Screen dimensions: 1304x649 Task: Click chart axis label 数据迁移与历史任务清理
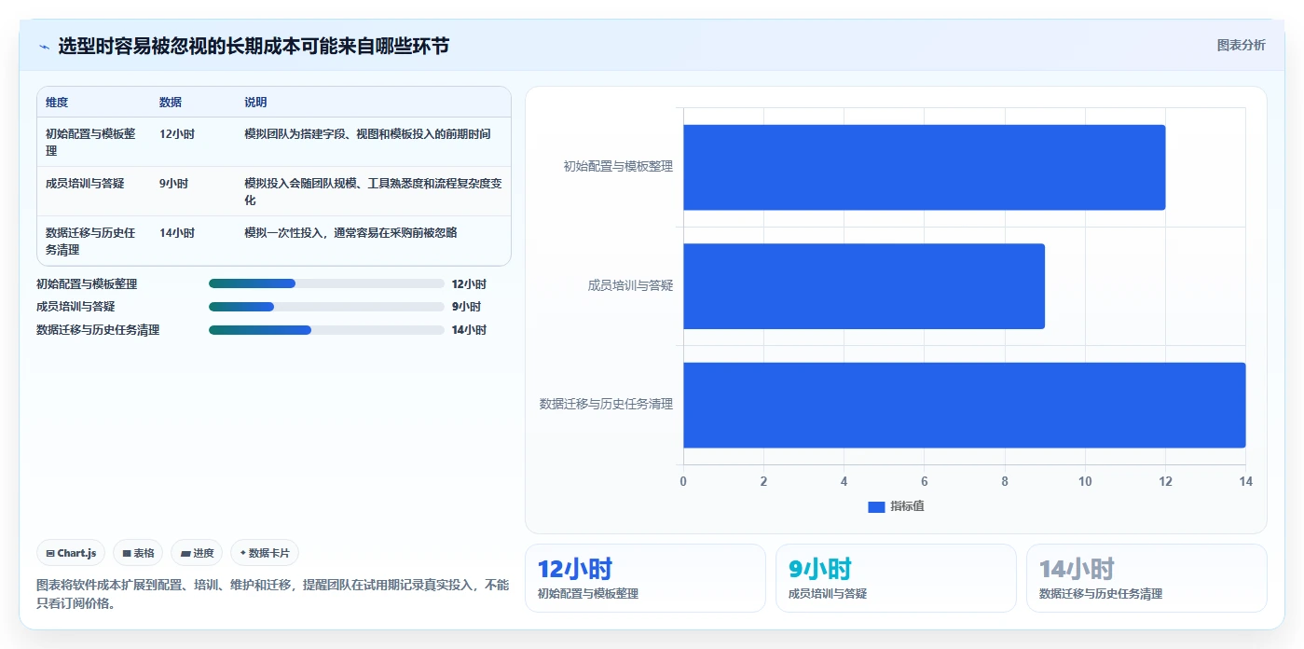point(606,405)
